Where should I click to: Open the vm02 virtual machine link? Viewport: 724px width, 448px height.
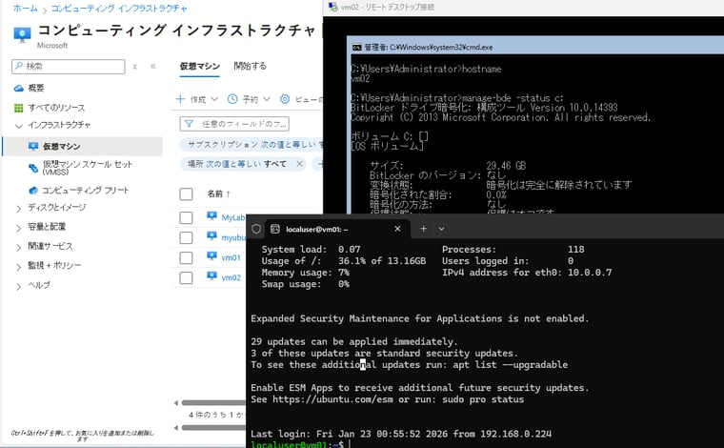point(231,277)
